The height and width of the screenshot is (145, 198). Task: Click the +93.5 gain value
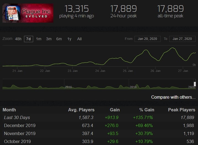pos(113,133)
